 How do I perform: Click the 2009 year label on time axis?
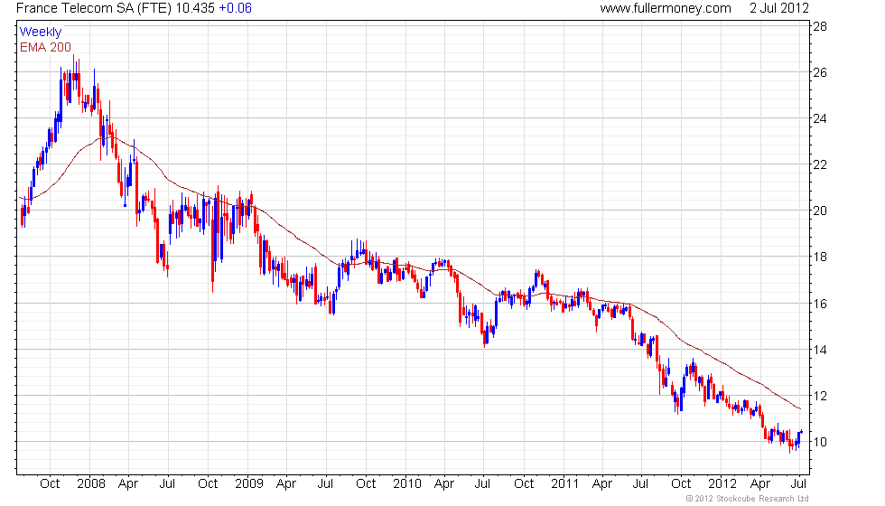[x=249, y=484]
